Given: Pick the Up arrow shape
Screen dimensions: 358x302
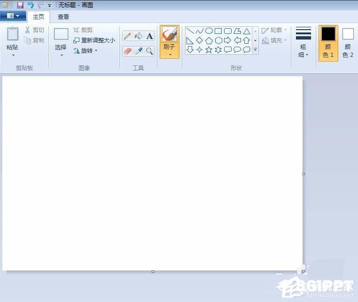Looking at the screenshot, I should 247,40.
